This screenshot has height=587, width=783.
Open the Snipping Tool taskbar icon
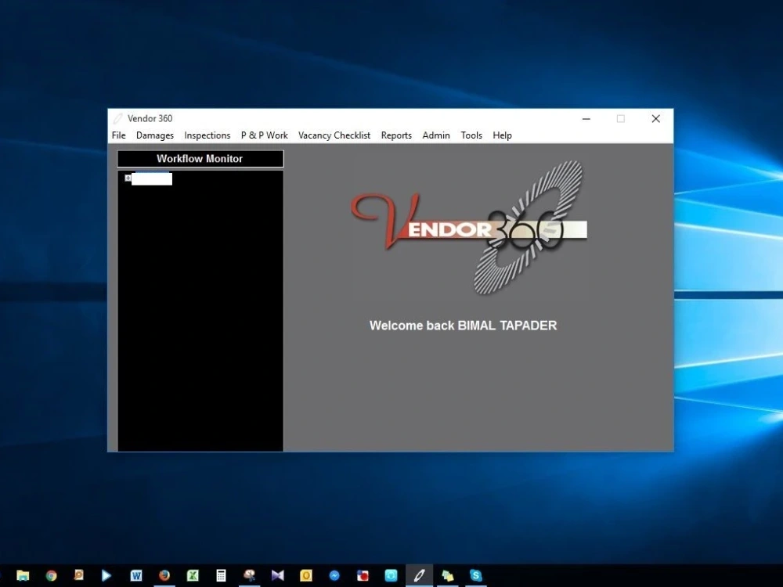(x=249, y=575)
